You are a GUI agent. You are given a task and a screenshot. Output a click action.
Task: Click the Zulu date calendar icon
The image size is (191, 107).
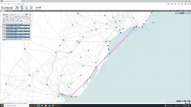pos(17,18)
